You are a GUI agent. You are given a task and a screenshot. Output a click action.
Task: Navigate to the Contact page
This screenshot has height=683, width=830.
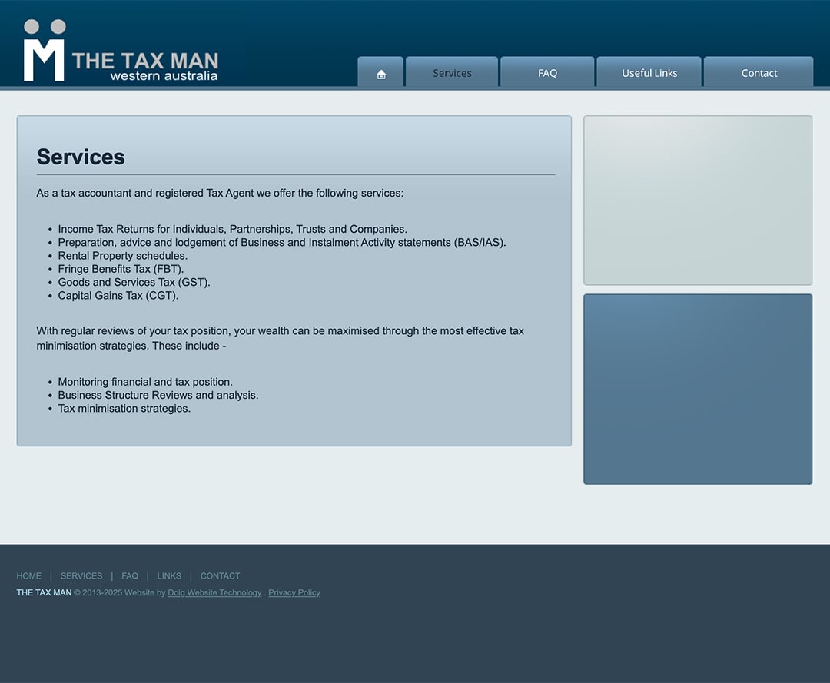click(759, 72)
